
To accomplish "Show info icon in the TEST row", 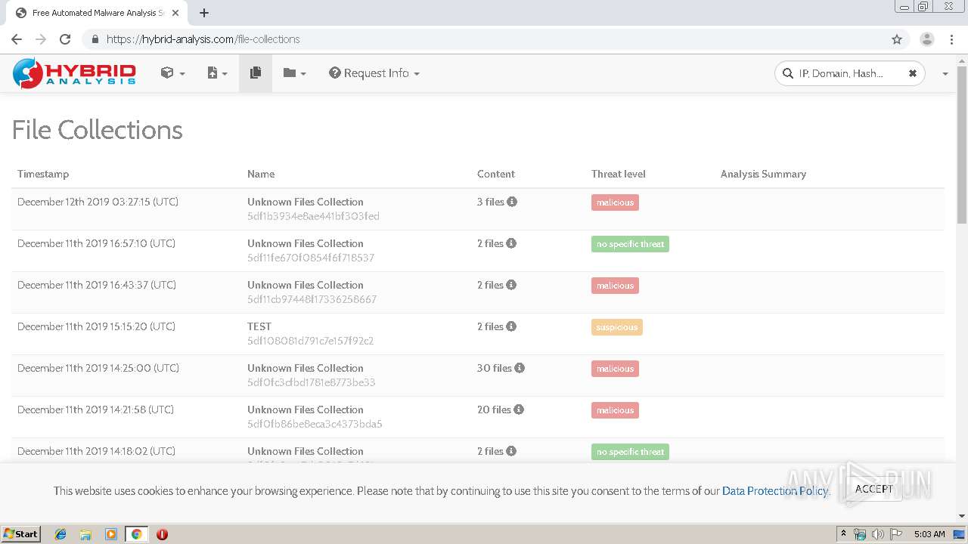I will 511,326.
